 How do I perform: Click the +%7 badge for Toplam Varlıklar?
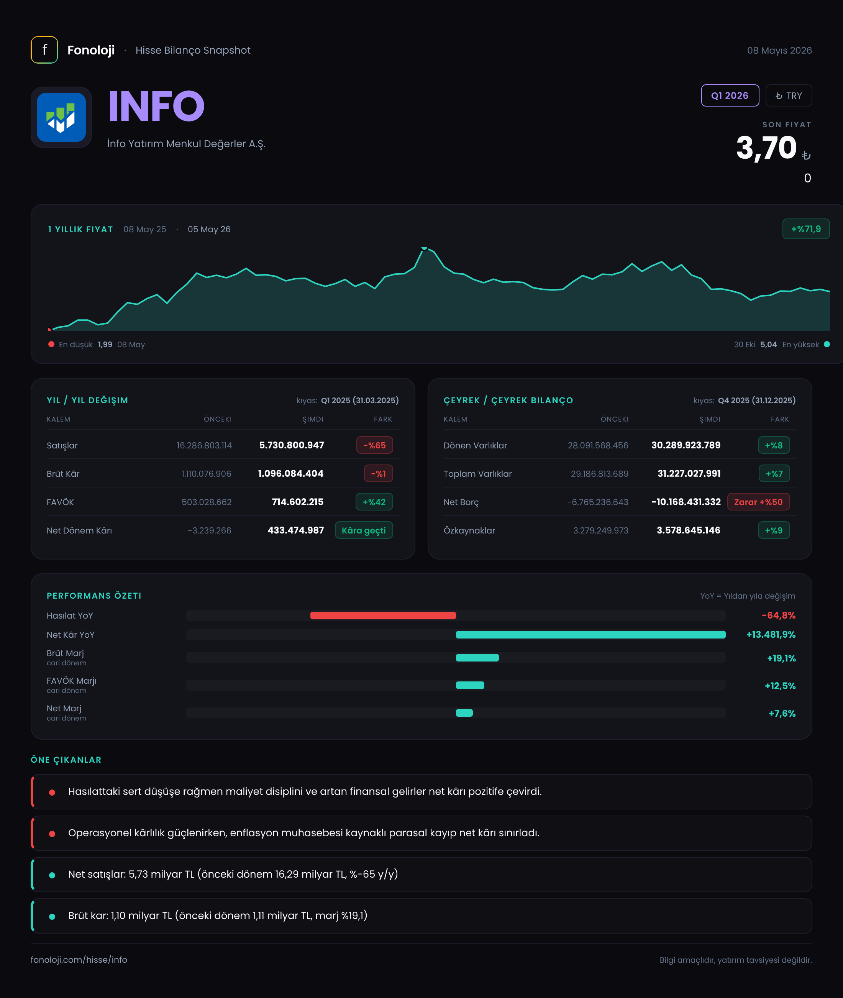pyautogui.click(x=774, y=474)
